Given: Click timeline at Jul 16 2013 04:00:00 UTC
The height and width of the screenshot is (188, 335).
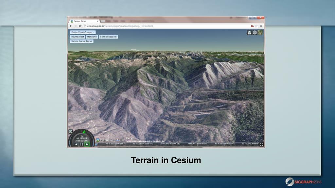Looking at the screenshot, I should tap(143, 144).
